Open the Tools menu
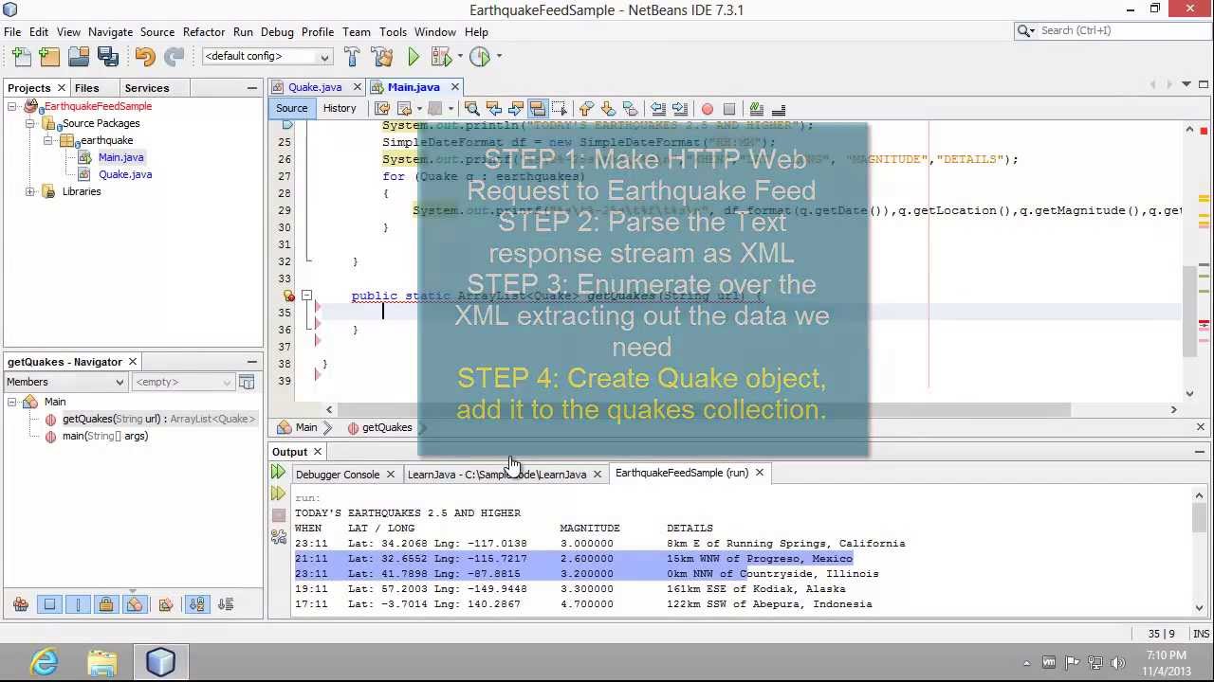This screenshot has width=1214, height=682. 393,31
